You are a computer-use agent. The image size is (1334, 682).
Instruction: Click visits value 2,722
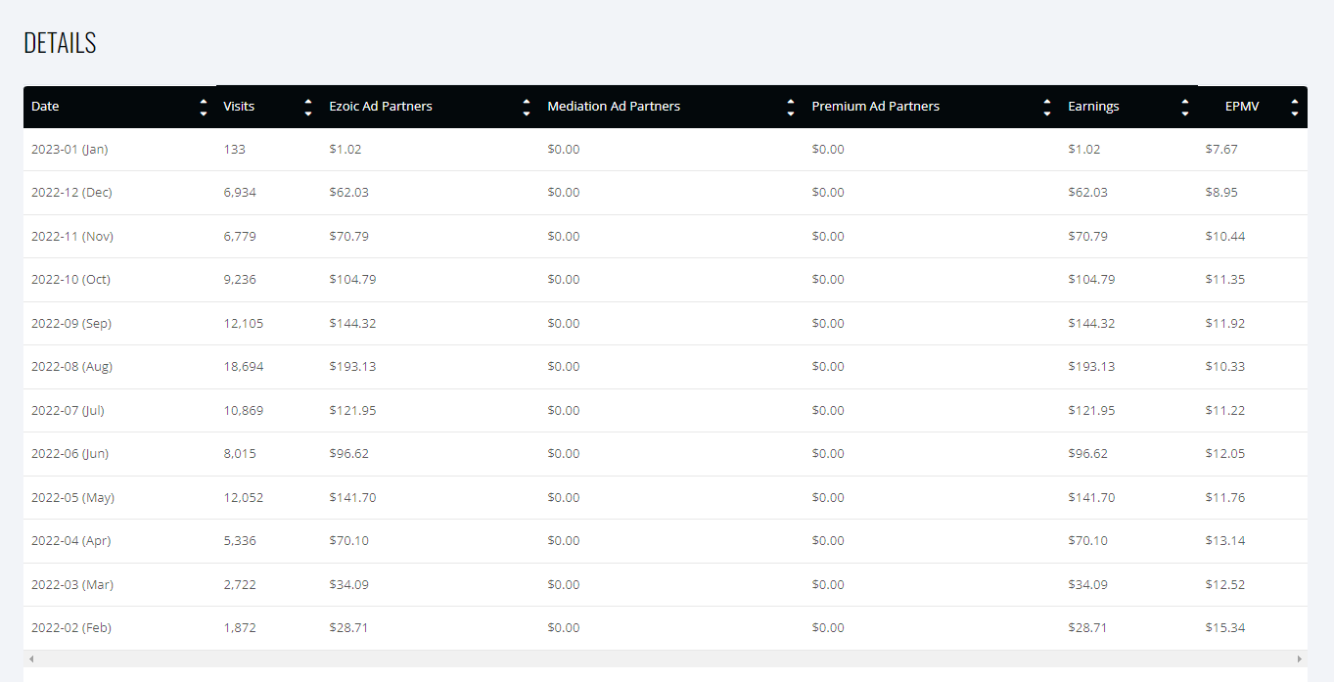pyautogui.click(x=240, y=585)
